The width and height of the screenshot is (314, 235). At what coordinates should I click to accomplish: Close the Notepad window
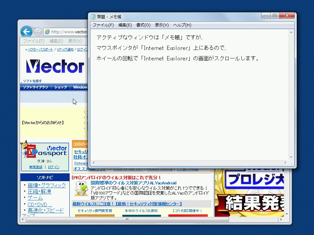coord(287,16)
